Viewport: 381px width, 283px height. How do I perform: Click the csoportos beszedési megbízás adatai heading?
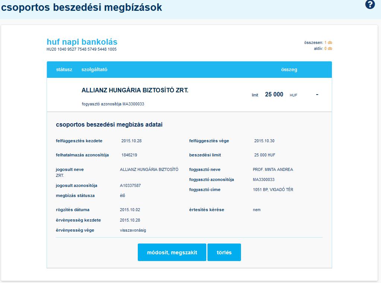(109, 125)
